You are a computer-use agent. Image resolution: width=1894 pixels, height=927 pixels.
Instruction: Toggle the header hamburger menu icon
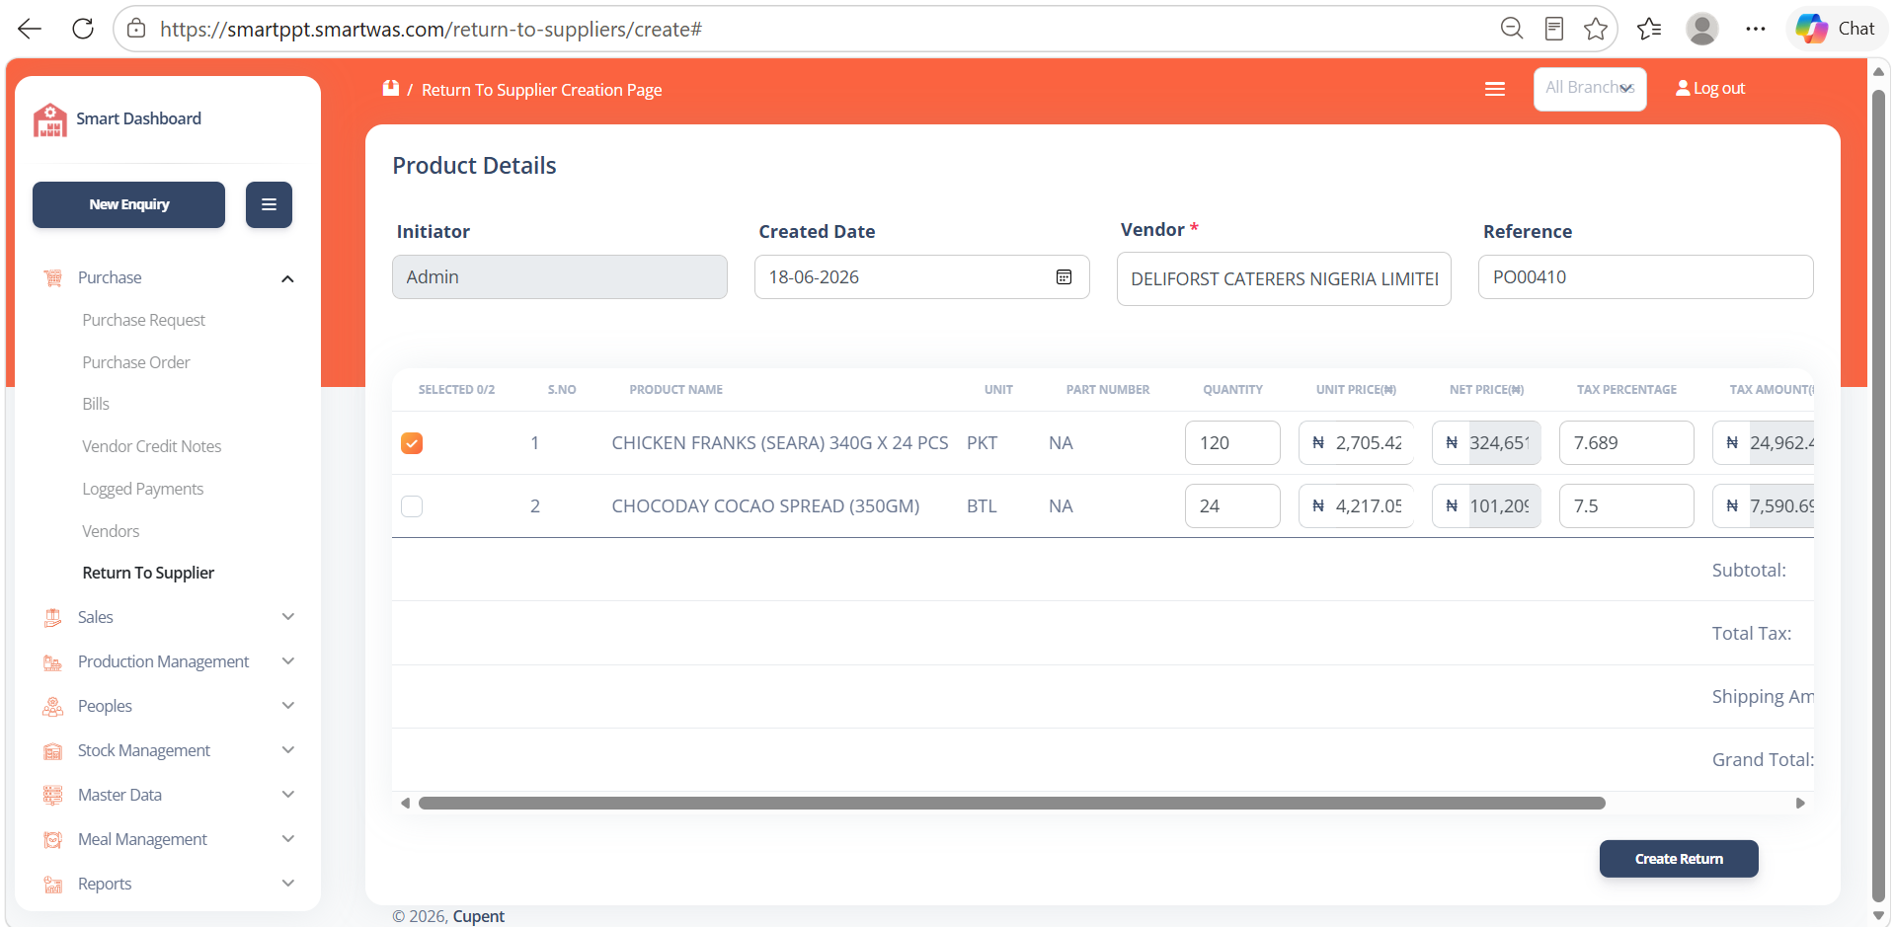[x=1495, y=89]
